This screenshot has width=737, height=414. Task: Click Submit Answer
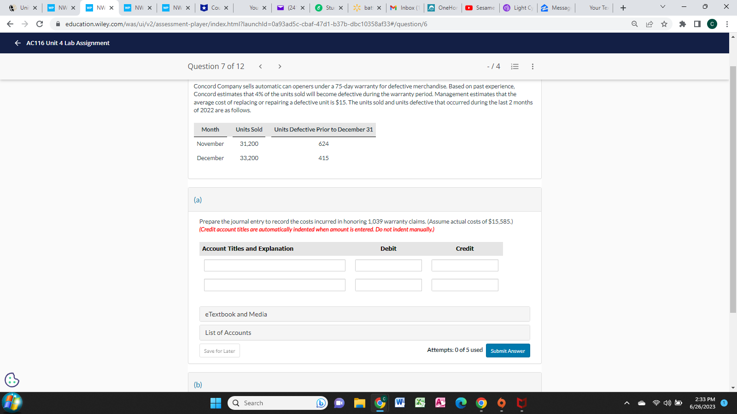click(x=508, y=351)
